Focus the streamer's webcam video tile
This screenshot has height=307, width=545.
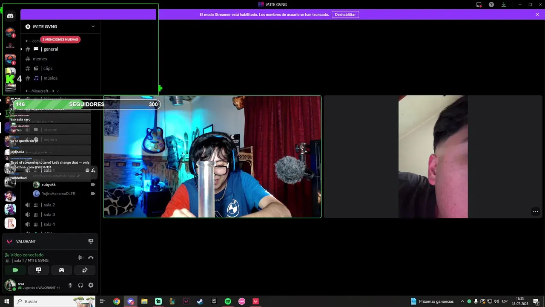point(212,156)
